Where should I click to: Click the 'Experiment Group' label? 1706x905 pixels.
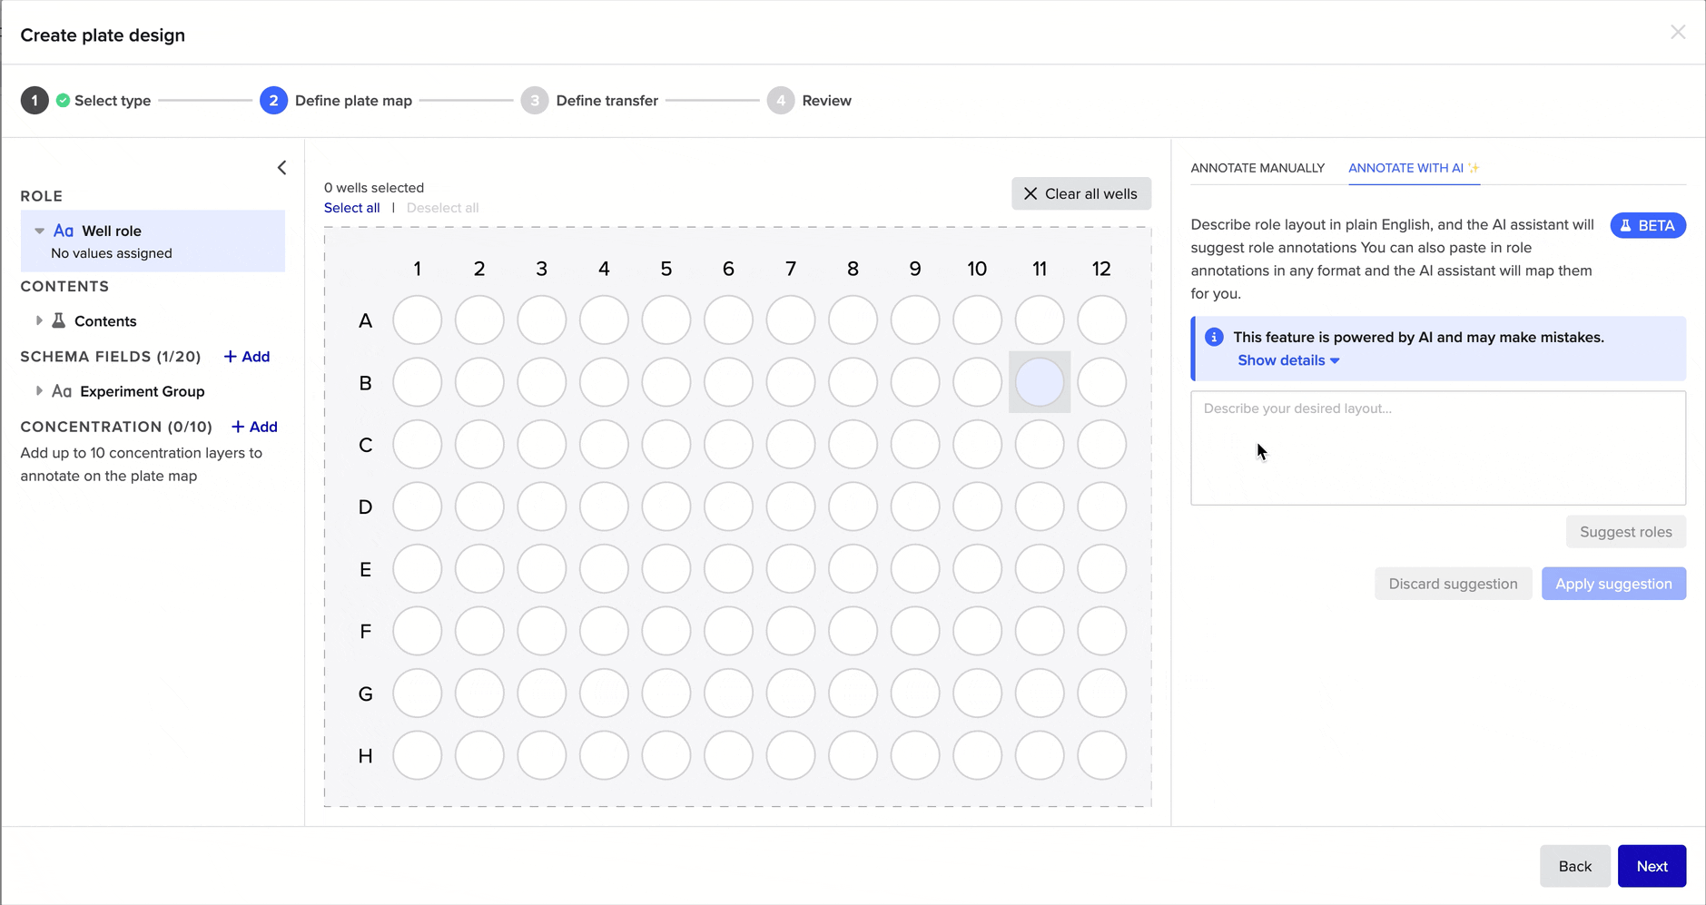(143, 391)
